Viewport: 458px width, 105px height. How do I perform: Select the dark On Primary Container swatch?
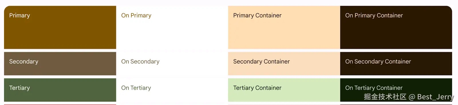pyautogui.click(x=396, y=27)
